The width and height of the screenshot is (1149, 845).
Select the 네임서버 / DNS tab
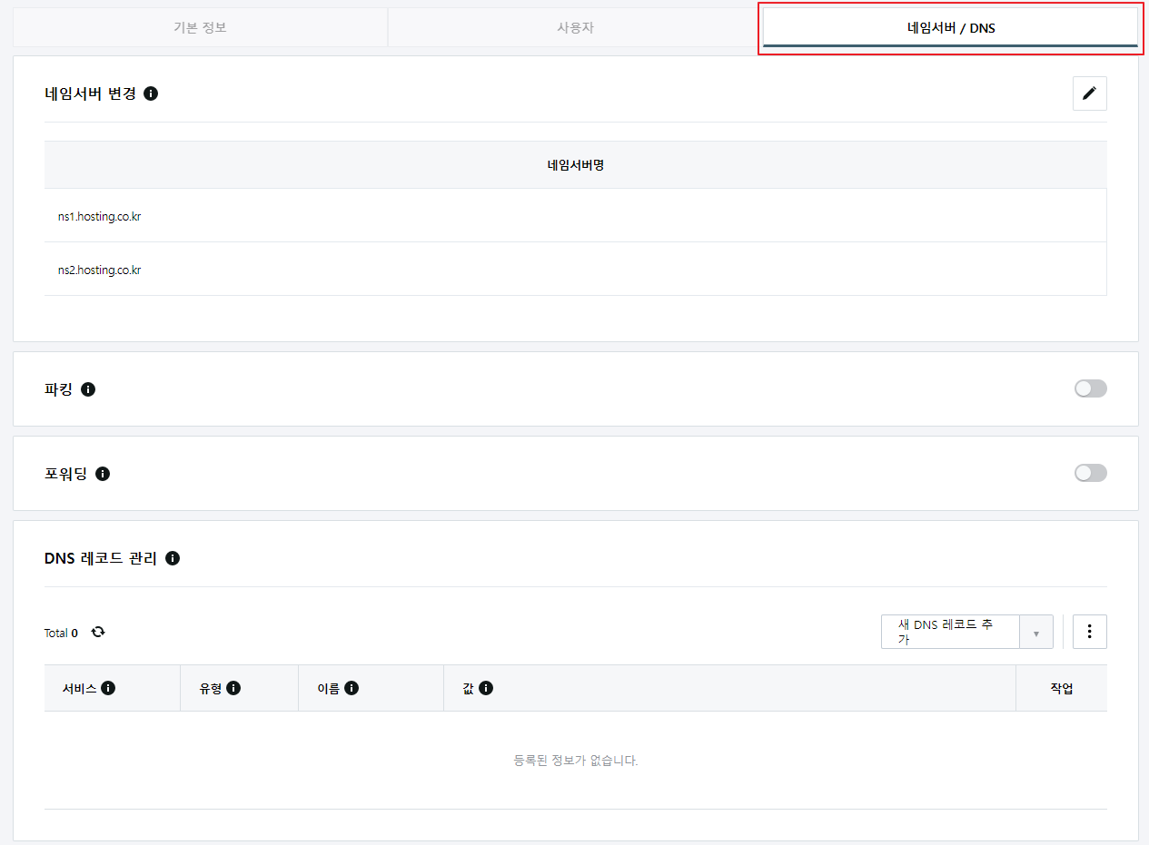click(x=950, y=28)
